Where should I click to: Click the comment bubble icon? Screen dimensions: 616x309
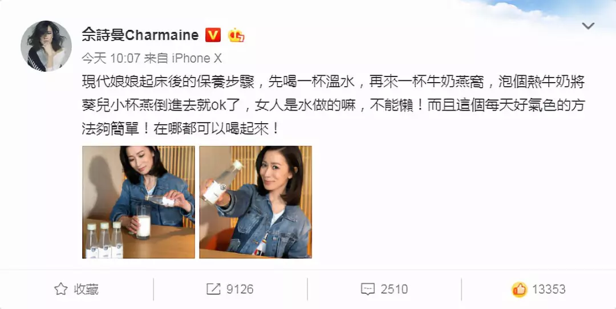(x=368, y=290)
